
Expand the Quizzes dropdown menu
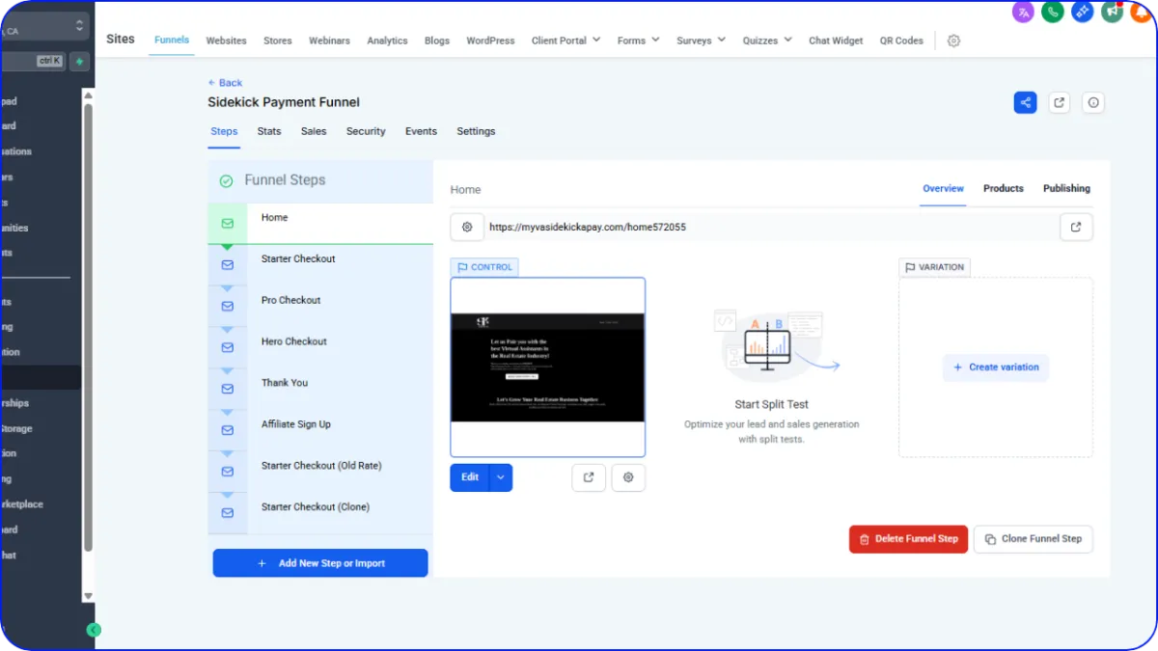(x=767, y=41)
